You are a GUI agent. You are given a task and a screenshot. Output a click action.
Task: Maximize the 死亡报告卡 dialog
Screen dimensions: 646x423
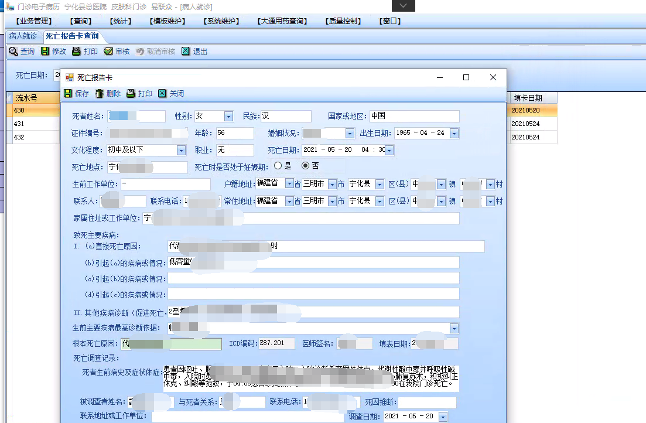466,77
